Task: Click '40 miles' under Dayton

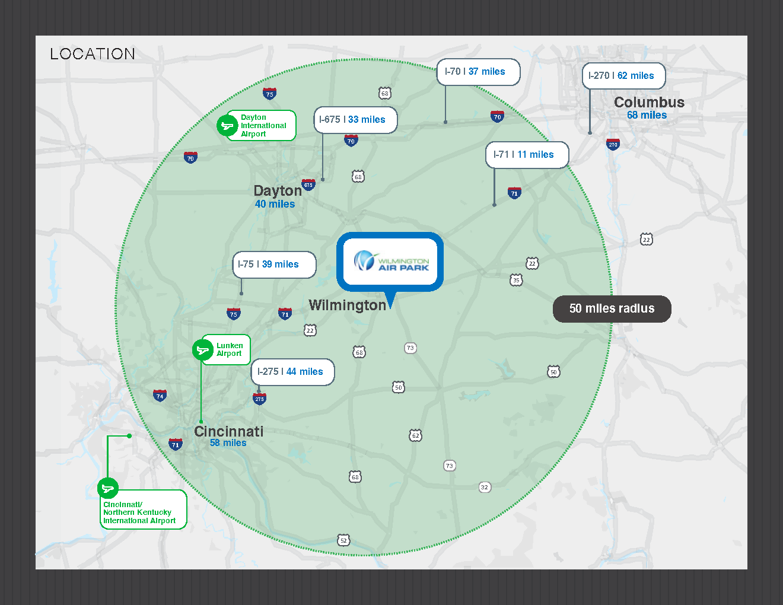Action: [x=275, y=204]
